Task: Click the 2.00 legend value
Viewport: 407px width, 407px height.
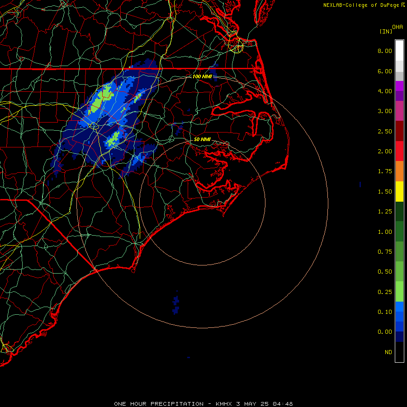Action: coord(385,151)
